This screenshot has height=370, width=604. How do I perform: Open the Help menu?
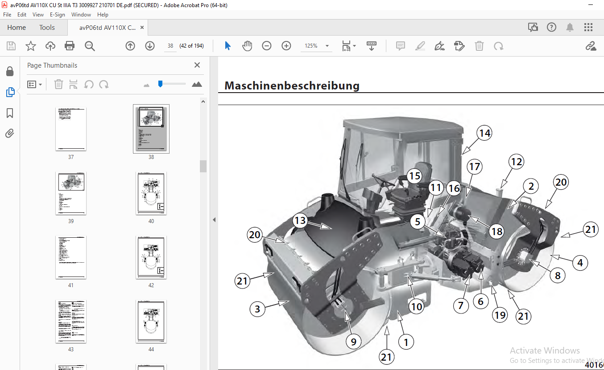(103, 15)
